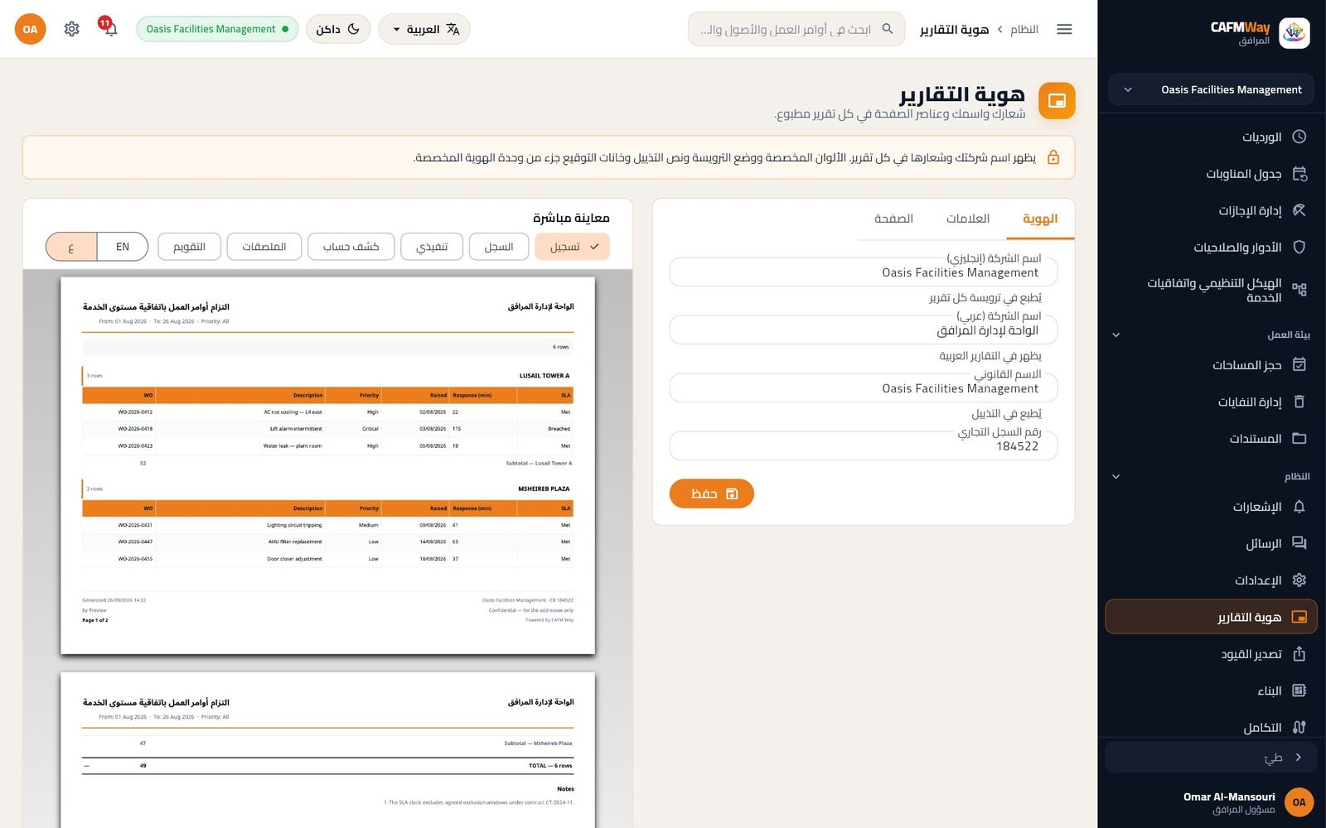
Task: Focus the work orders search box
Action: (x=796, y=29)
